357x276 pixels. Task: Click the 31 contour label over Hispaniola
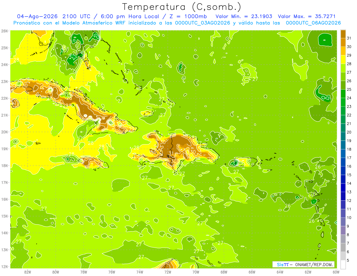tap(171, 153)
